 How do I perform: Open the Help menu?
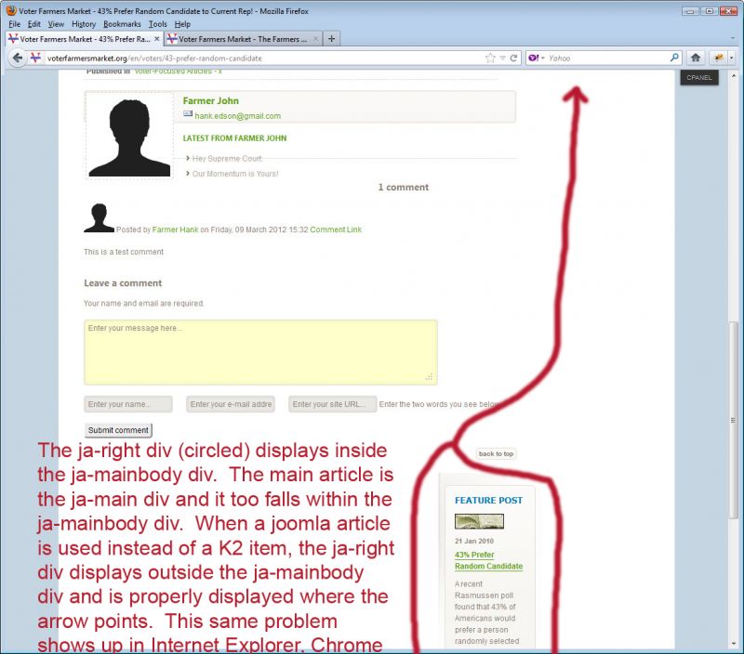[x=182, y=24]
